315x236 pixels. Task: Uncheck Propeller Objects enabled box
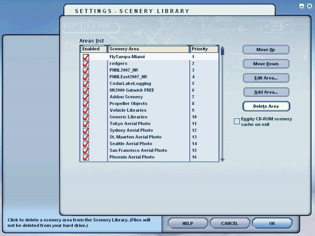pos(86,104)
